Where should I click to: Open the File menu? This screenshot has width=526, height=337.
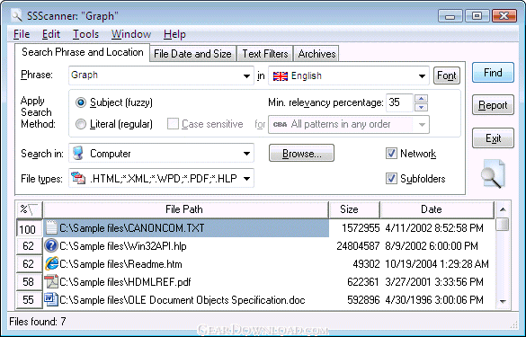click(22, 34)
